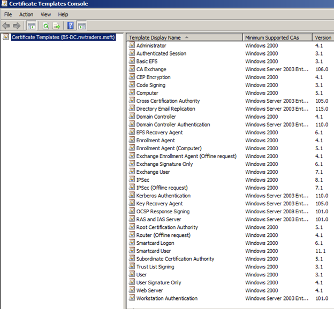Click the Kerberos Authentication template icon
334x309 pixels.
[132, 195]
